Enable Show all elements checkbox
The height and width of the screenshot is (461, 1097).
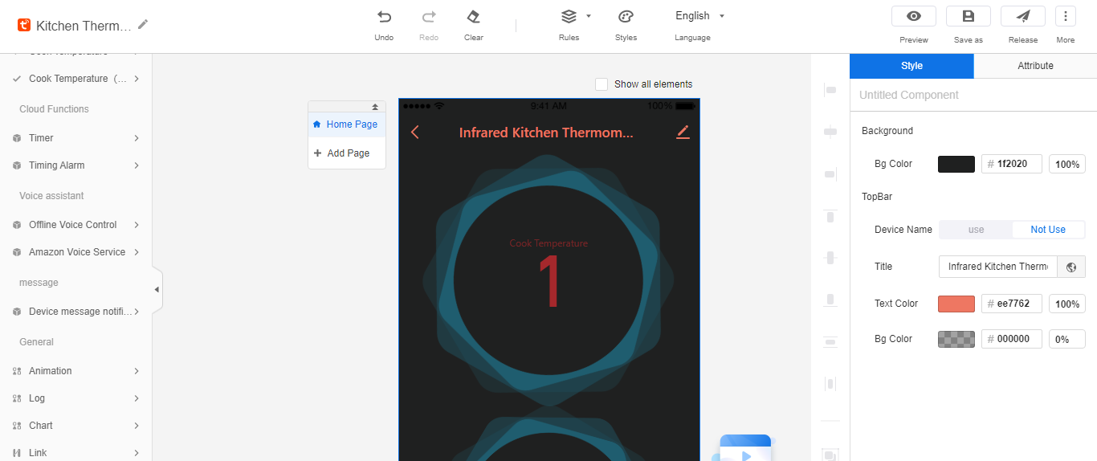coord(602,84)
